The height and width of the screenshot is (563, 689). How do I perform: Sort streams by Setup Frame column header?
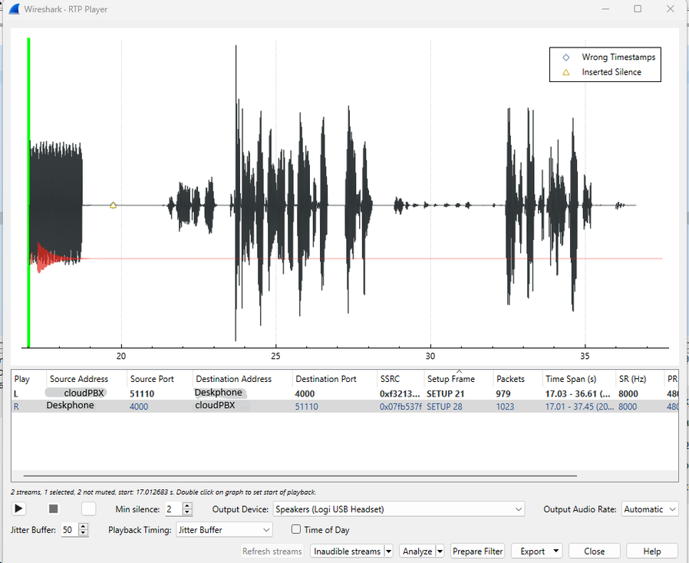[450, 379]
